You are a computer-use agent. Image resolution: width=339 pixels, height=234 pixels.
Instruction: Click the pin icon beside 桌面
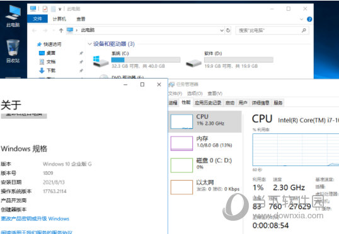81,53
